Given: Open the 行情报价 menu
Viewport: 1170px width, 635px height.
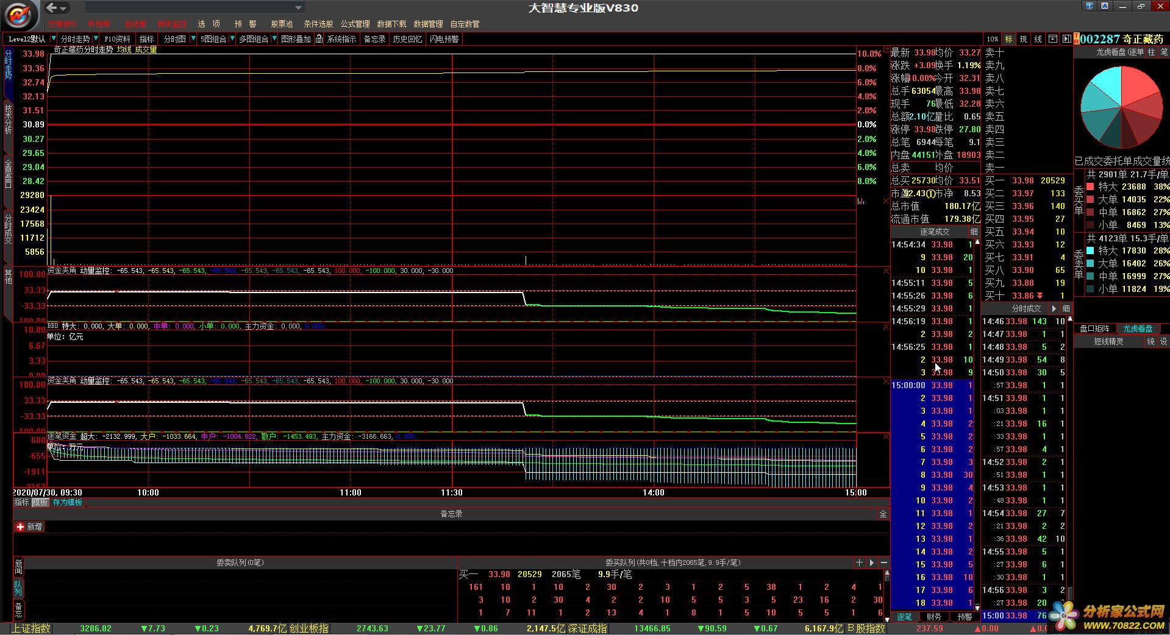Looking at the screenshot, I should click(x=62, y=24).
